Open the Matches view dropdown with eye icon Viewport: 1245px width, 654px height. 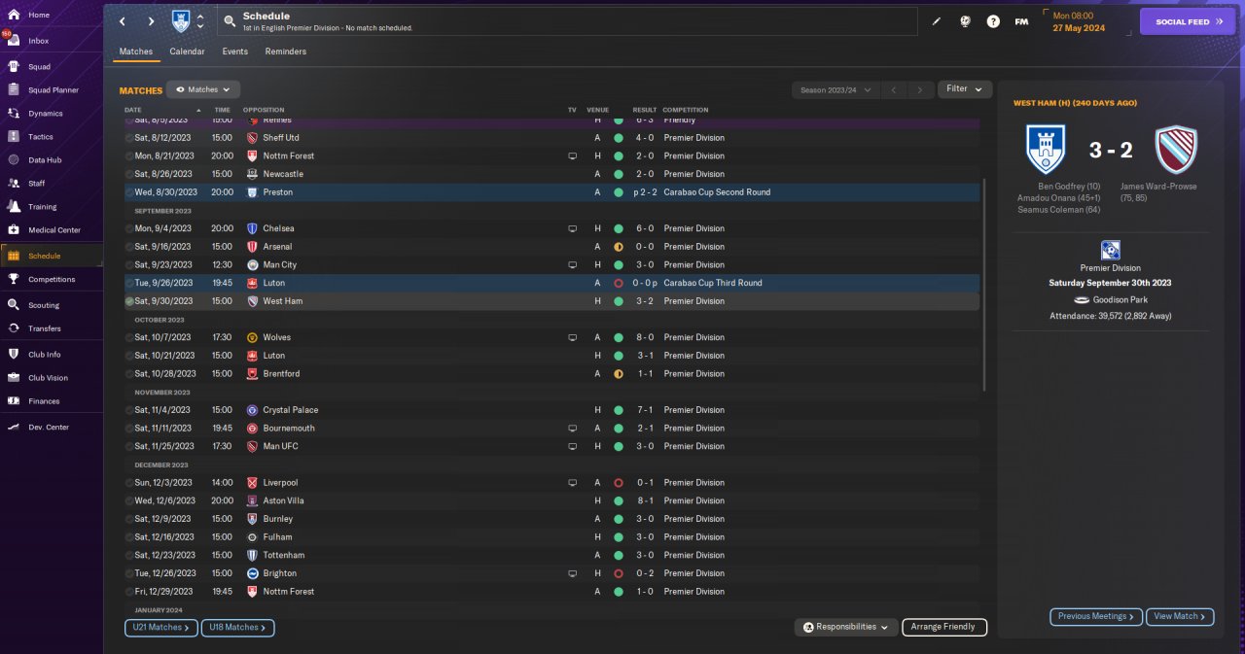click(x=203, y=89)
